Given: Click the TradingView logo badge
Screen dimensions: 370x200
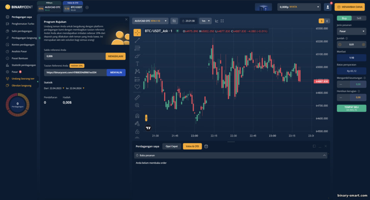Looking at the screenshot, I should (x=148, y=128).
